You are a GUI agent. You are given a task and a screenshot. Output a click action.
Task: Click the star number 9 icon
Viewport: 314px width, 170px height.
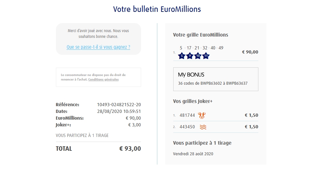[x=190, y=56]
